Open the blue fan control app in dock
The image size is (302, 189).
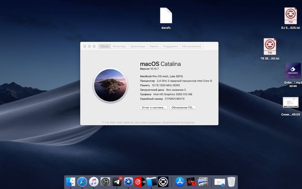pos(128,182)
